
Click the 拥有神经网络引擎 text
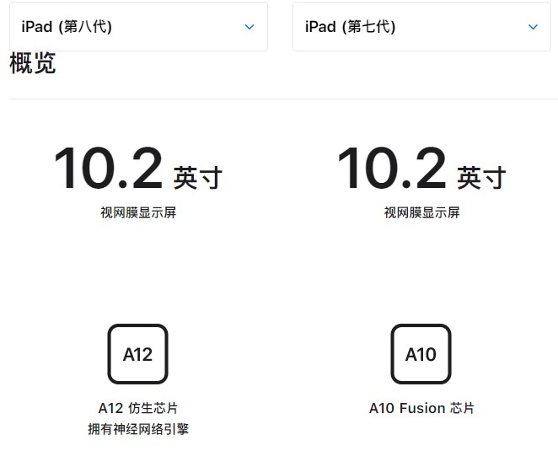point(138,429)
